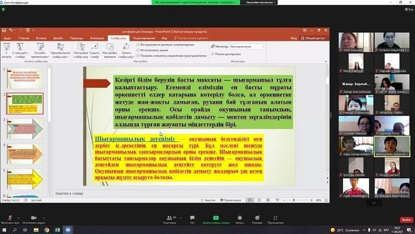Open Zoom Reactions icon
This screenshot has width=415, height=234.
tap(257, 217)
